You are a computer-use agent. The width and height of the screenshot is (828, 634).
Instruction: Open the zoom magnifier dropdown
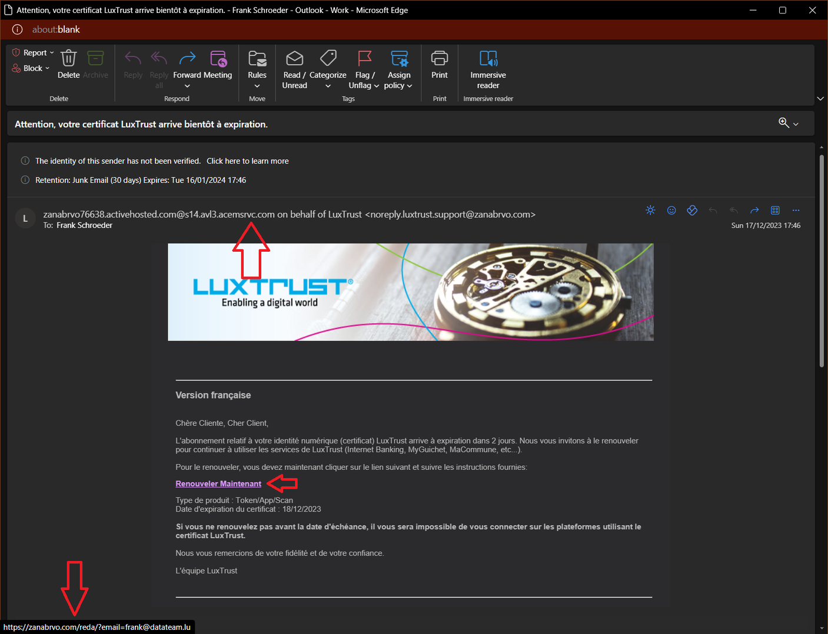click(788, 123)
